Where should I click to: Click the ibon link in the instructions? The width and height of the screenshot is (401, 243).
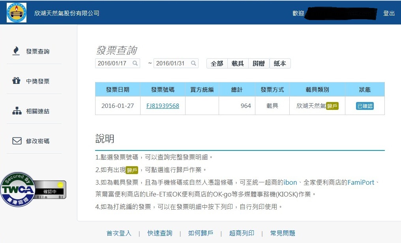[x=290, y=183]
